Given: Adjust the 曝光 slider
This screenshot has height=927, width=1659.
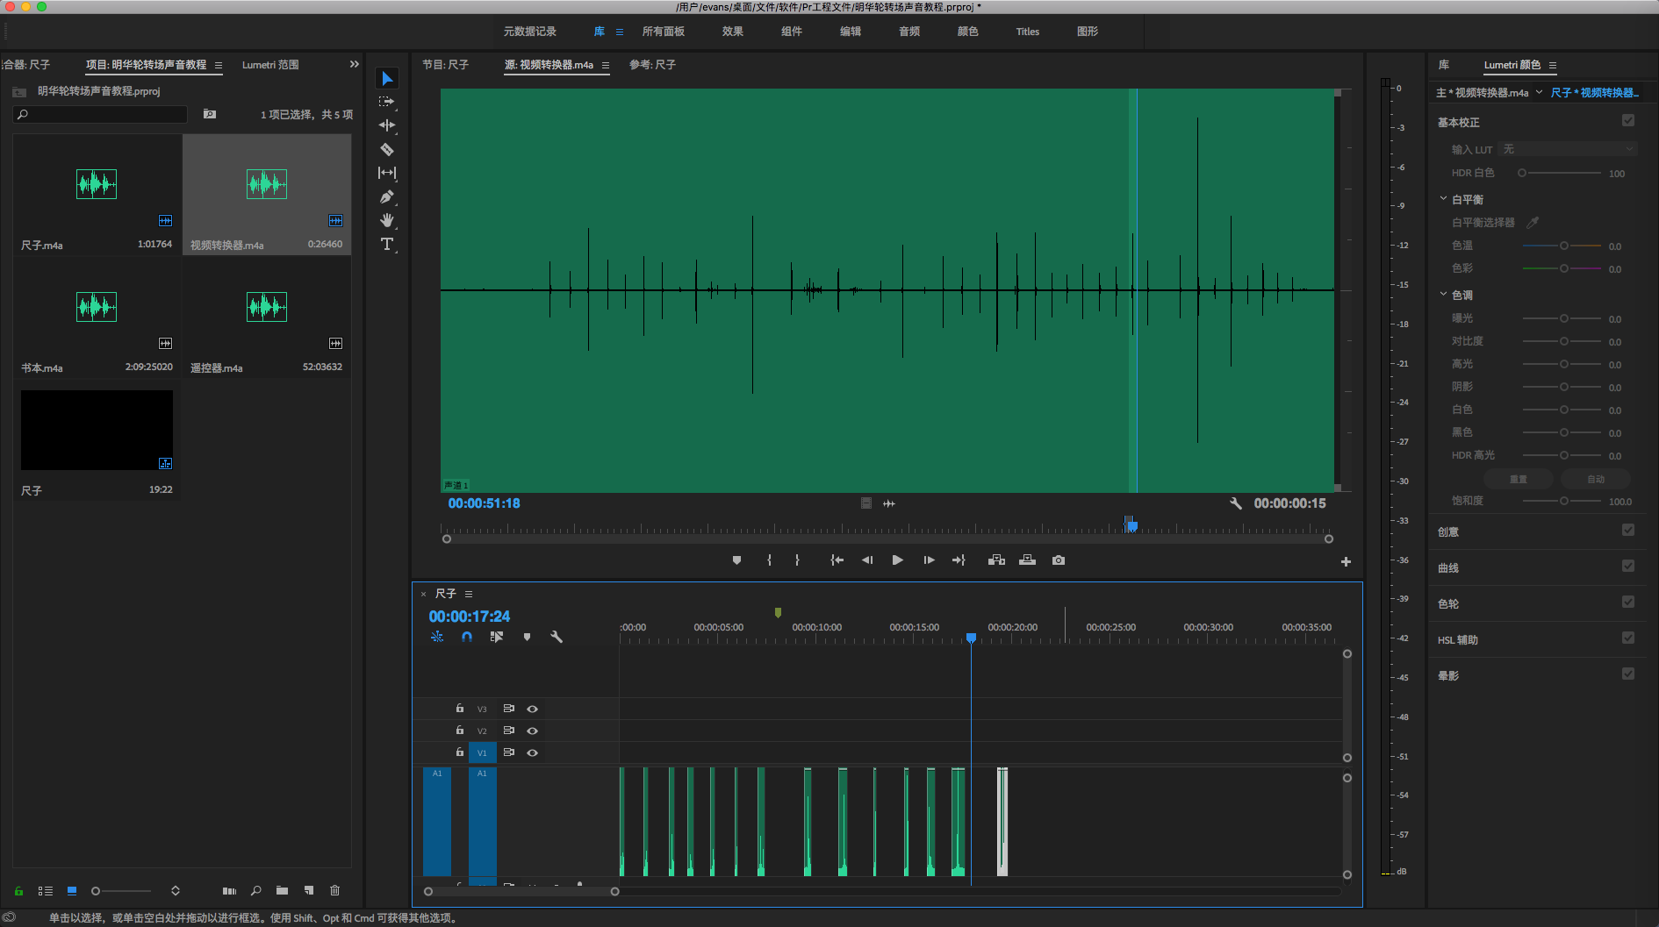Looking at the screenshot, I should point(1562,318).
